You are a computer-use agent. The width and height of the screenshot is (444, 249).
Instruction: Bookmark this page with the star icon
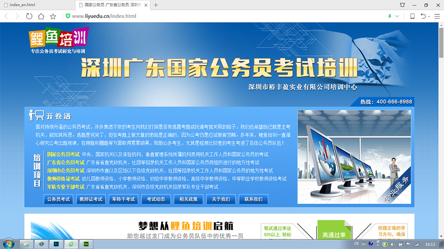(53, 16)
